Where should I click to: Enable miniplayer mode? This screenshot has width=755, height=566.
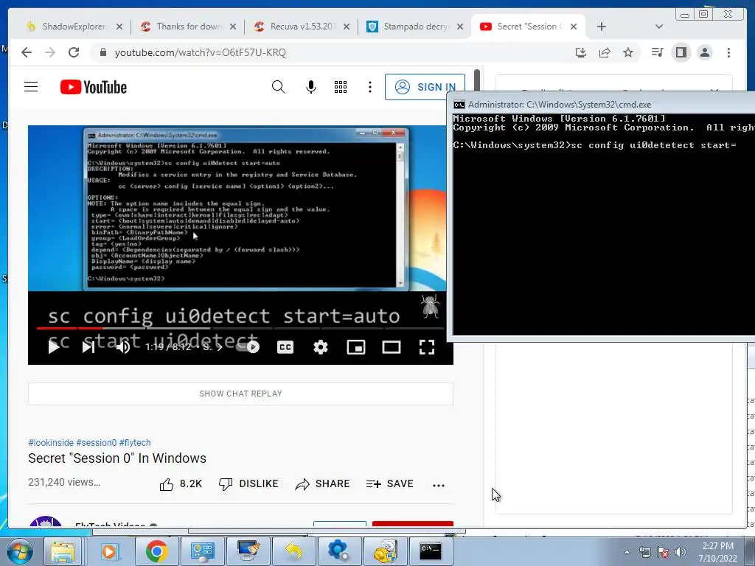[356, 347]
